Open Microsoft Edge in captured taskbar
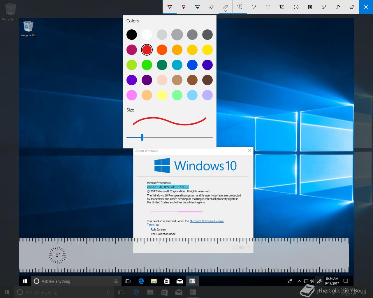373x298 pixels. pos(141,281)
